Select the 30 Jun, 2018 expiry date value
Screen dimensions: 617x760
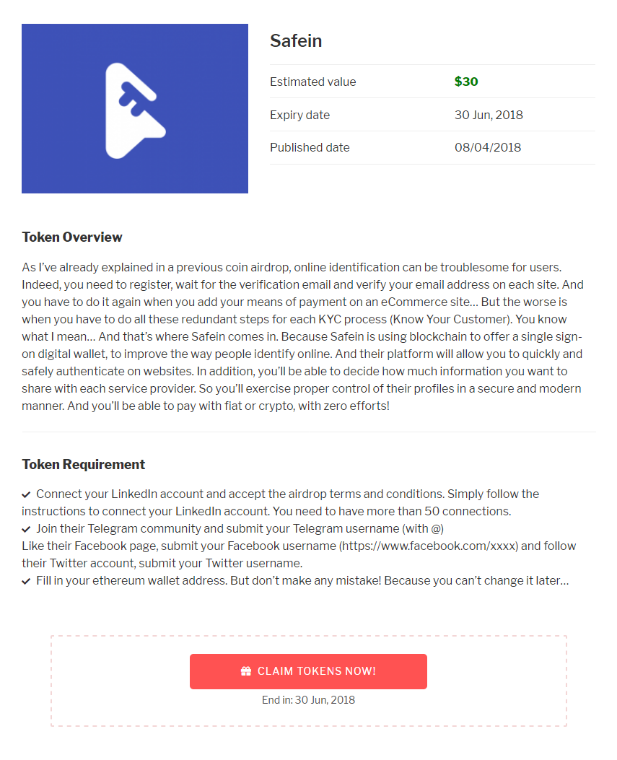[489, 115]
